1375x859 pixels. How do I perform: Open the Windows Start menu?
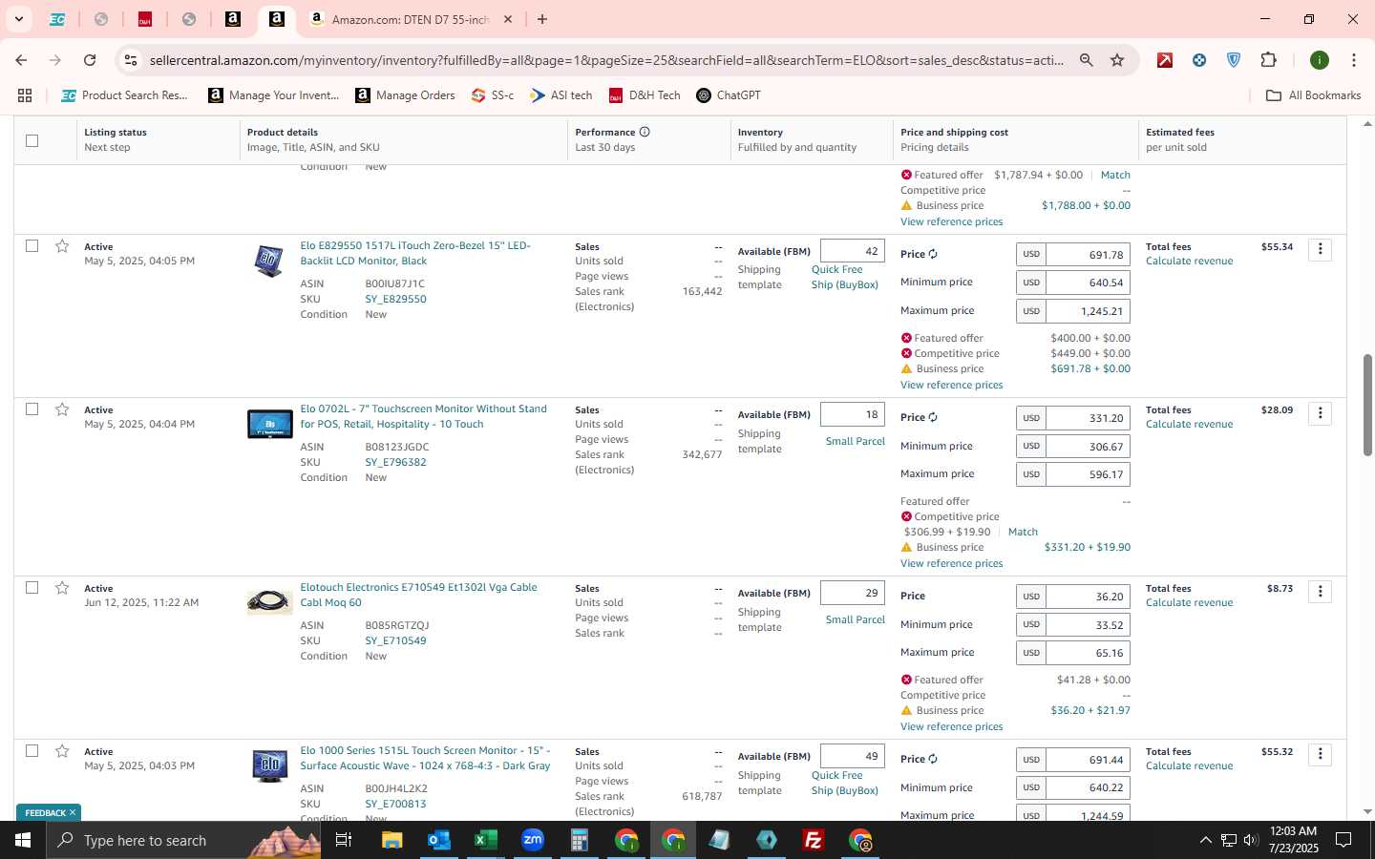coord(23,840)
